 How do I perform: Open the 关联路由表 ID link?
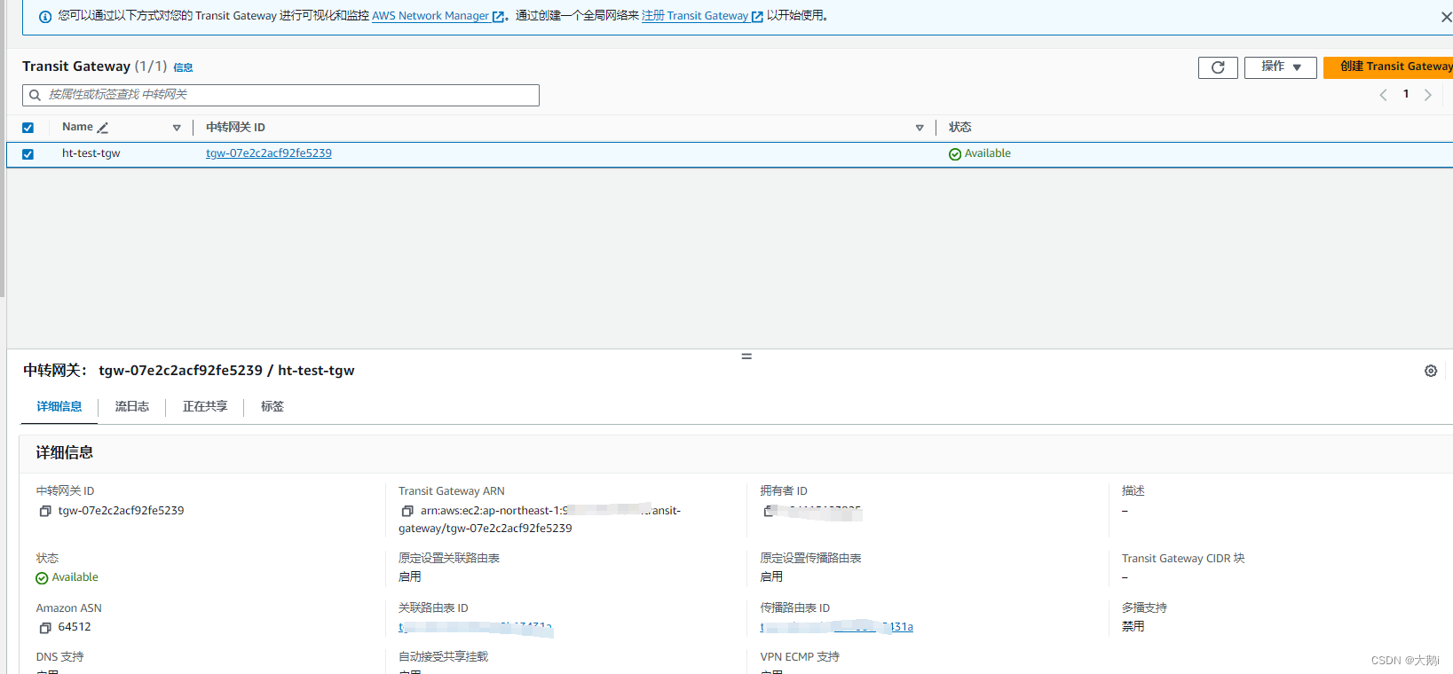coord(476,628)
